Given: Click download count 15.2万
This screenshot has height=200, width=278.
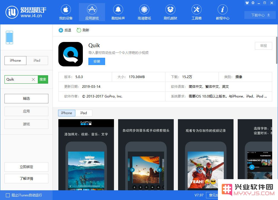Looking at the screenshot, I should pos(187,77).
